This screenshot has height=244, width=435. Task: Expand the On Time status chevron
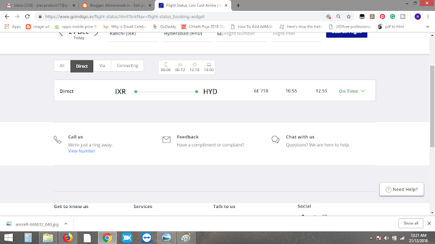(363, 91)
